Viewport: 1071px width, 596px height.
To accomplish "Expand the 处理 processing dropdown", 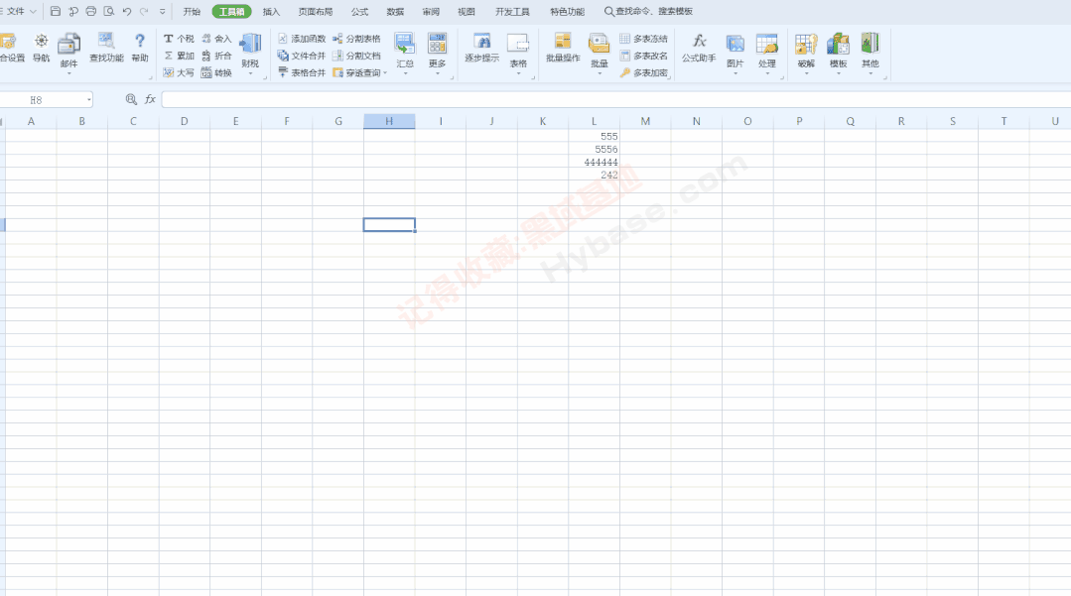I will click(x=767, y=71).
